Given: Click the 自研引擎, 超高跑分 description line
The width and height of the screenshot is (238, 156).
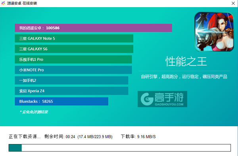Looking at the screenshot, I should pyautogui.click(x=184, y=77).
